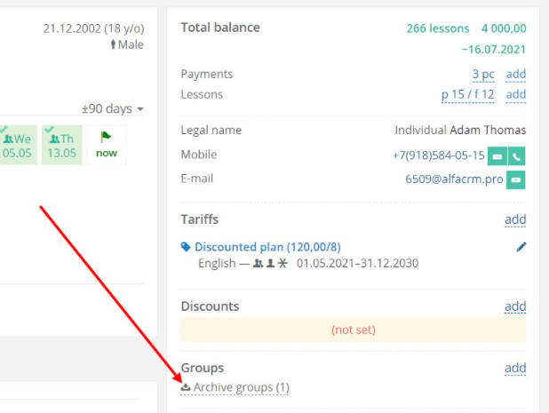Click the archive icon next to Archive groups
This screenshot has width=549, height=413.
click(x=186, y=387)
